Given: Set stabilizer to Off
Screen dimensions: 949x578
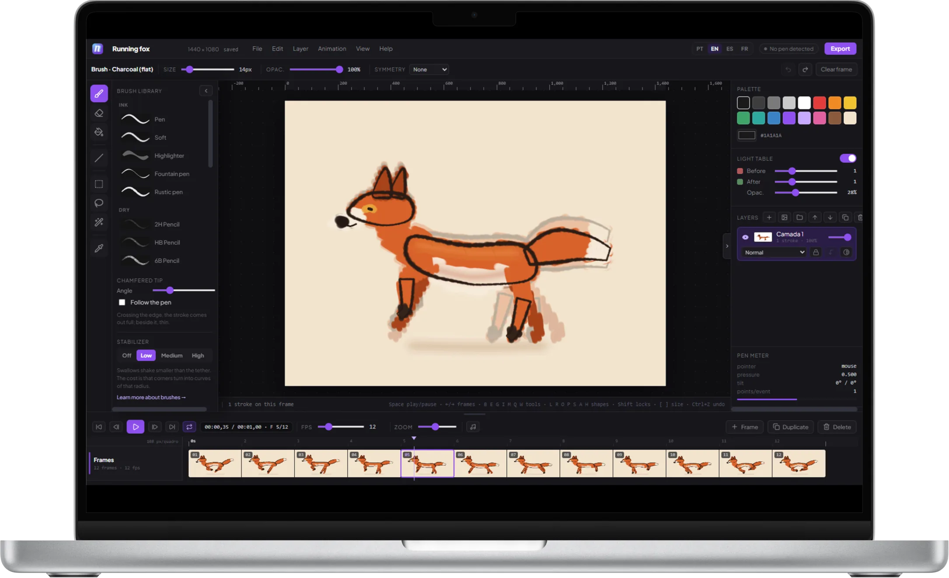Looking at the screenshot, I should point(127,356).
